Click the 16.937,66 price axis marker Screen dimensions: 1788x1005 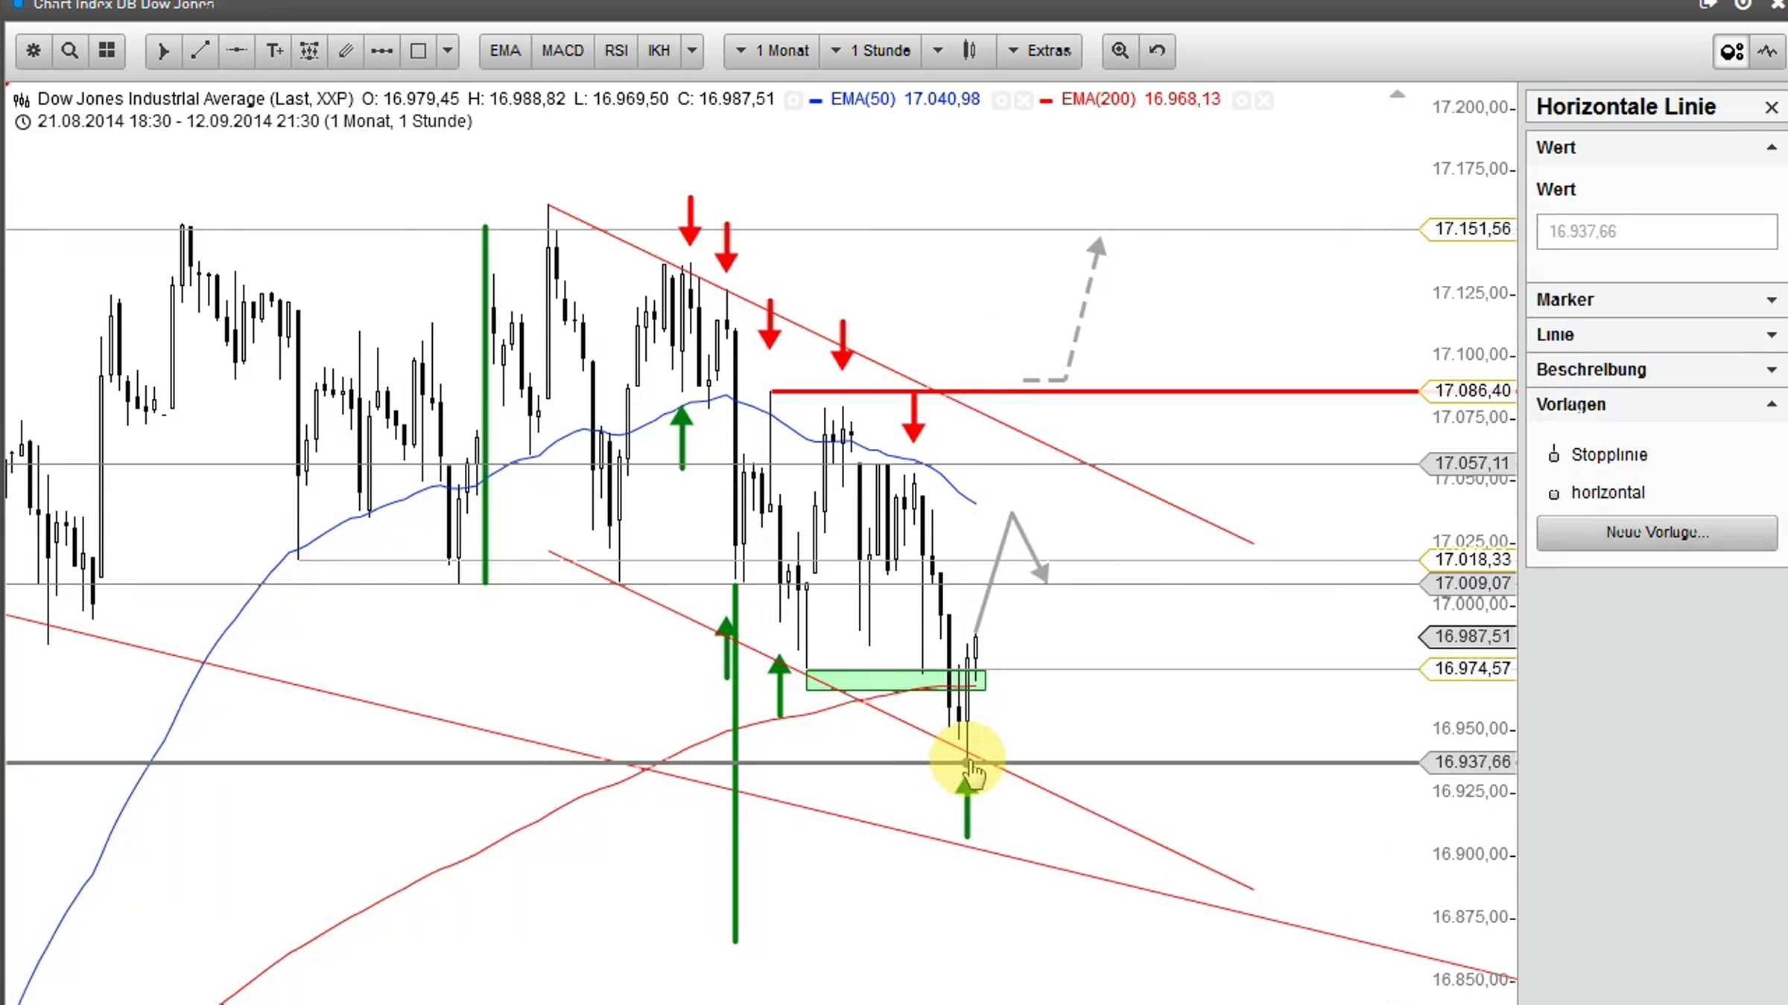[1468, 762]
